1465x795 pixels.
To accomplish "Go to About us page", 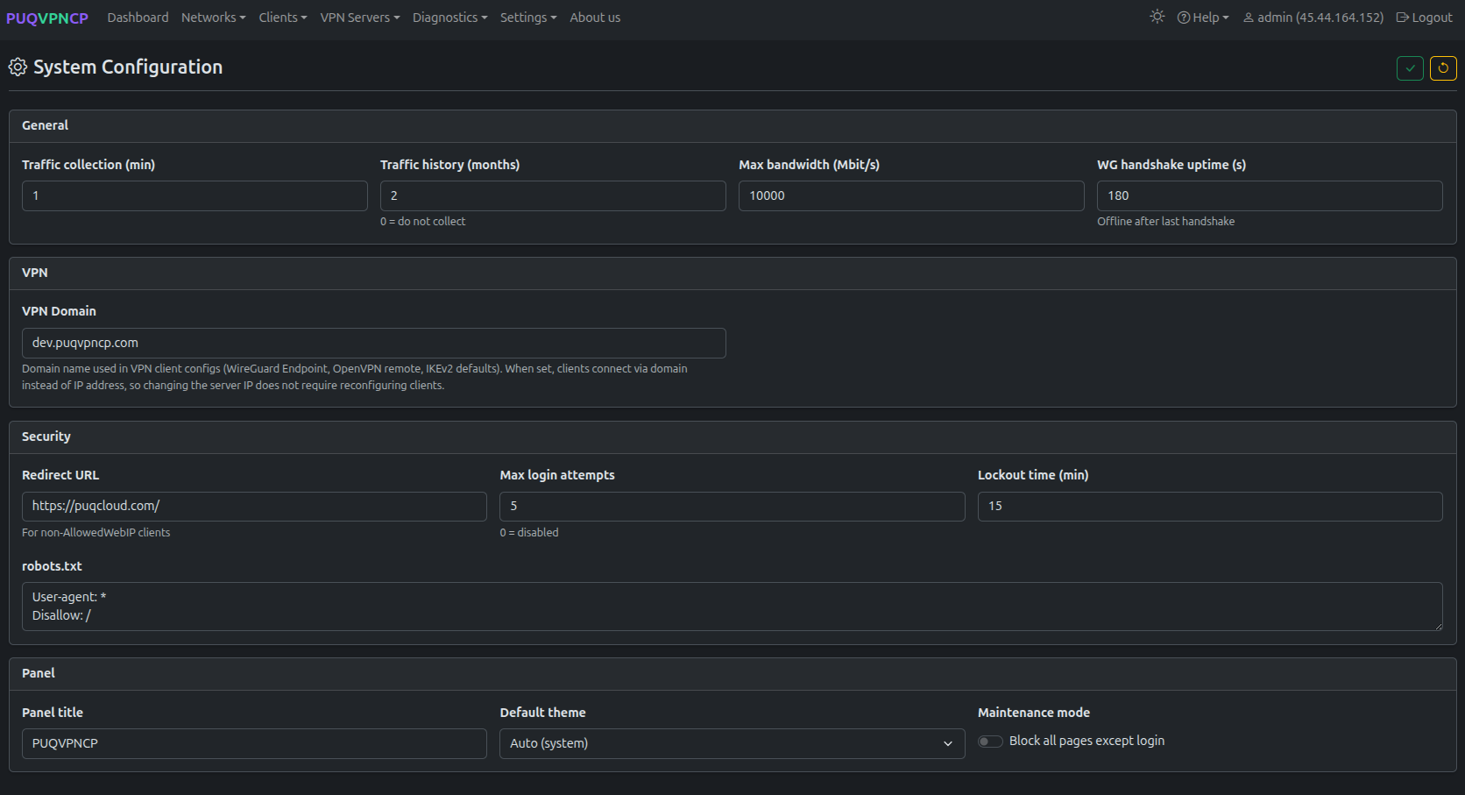I will point(595,18).
